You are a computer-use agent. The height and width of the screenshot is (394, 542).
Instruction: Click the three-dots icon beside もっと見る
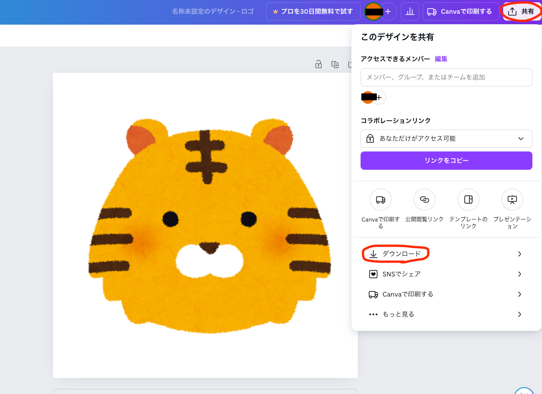click(x=373, y=314)
